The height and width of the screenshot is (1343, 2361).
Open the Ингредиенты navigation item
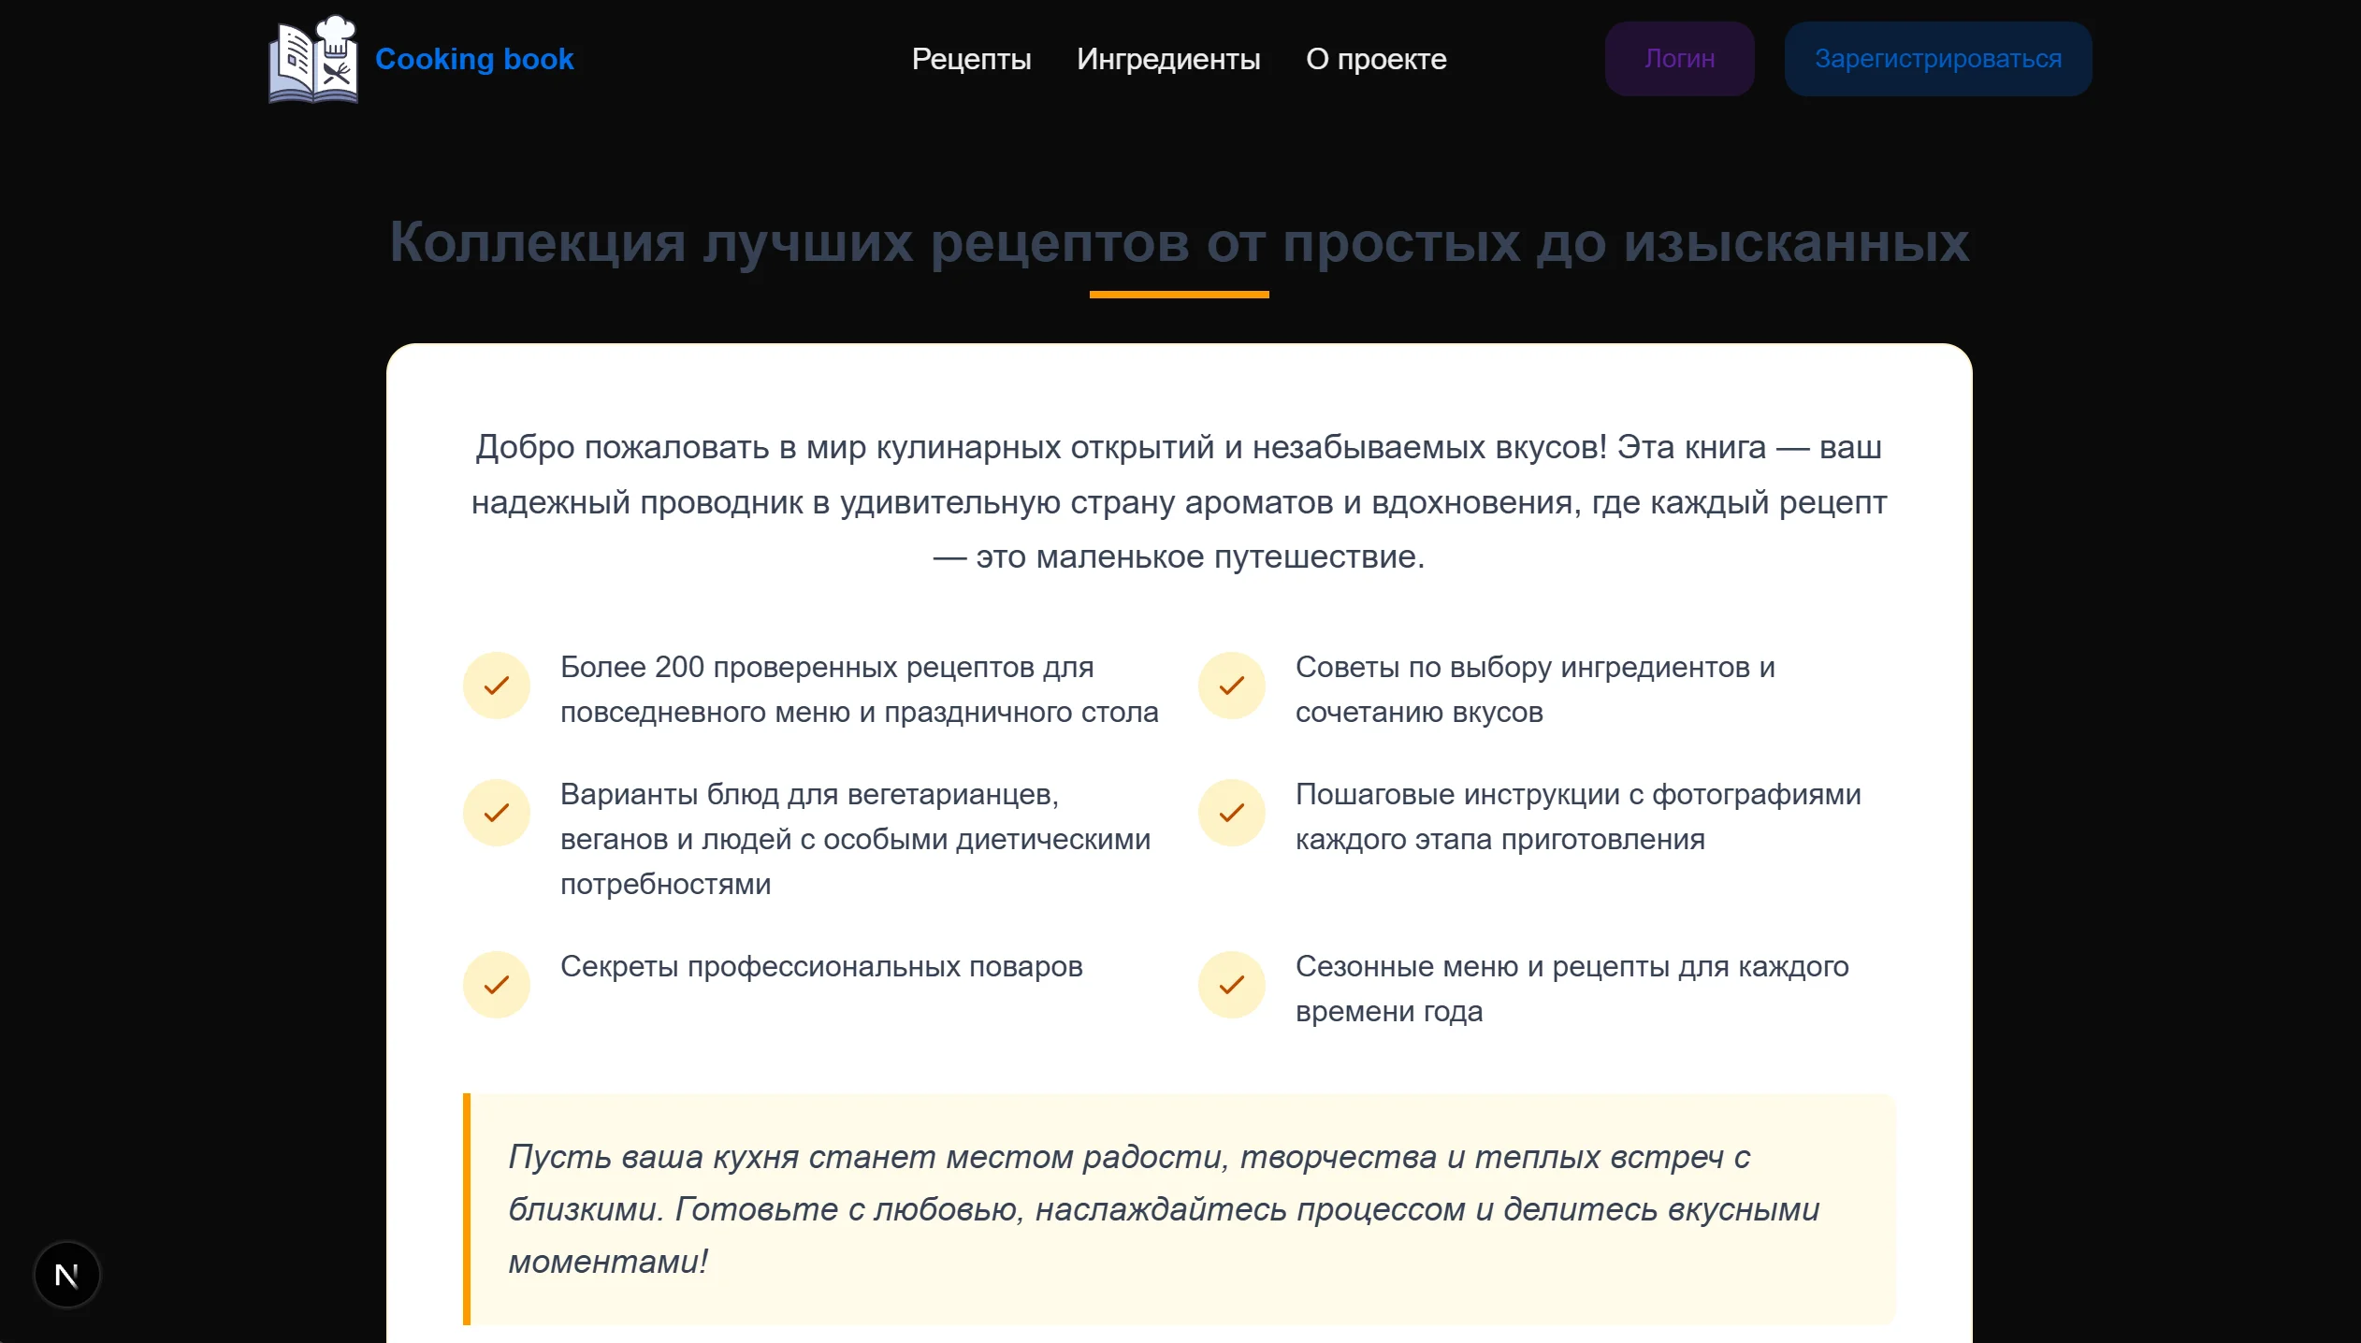pos(1167,59)
